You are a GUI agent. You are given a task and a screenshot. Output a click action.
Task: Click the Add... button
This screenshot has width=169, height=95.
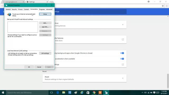45,23
